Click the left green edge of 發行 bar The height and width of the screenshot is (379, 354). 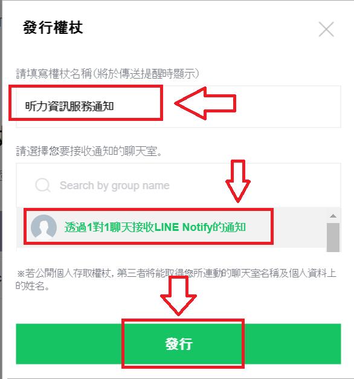coord(69,344)
